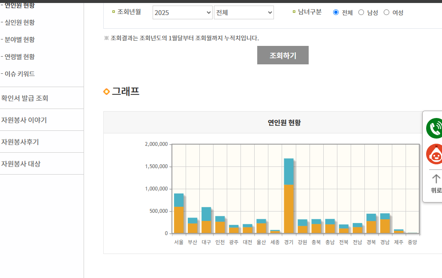This screenshot has width=442, height=278.
Task: Click the orange diamond icon beside 그래프
Action: (x=106, y=91)
